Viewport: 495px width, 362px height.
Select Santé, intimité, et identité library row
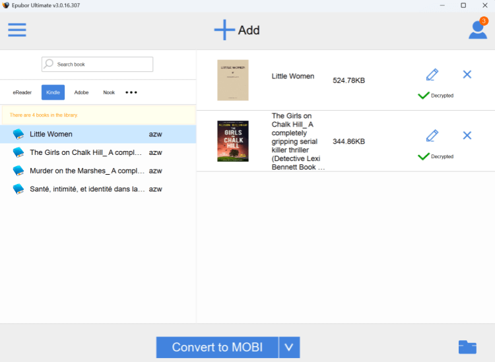[98, 189]
